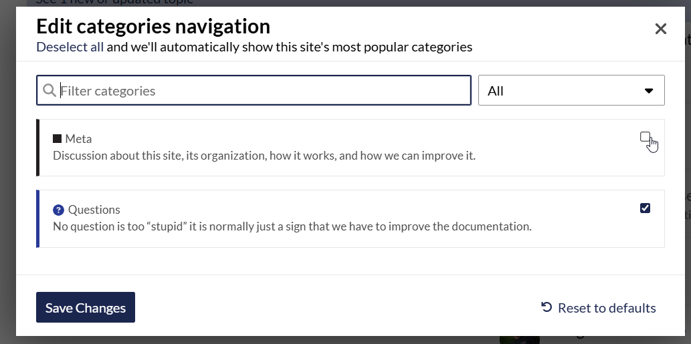Image resolution: width=691 pixels, height=344 pixels.
Task: Click the Meta description about site organization
Action: coord(264,156)
